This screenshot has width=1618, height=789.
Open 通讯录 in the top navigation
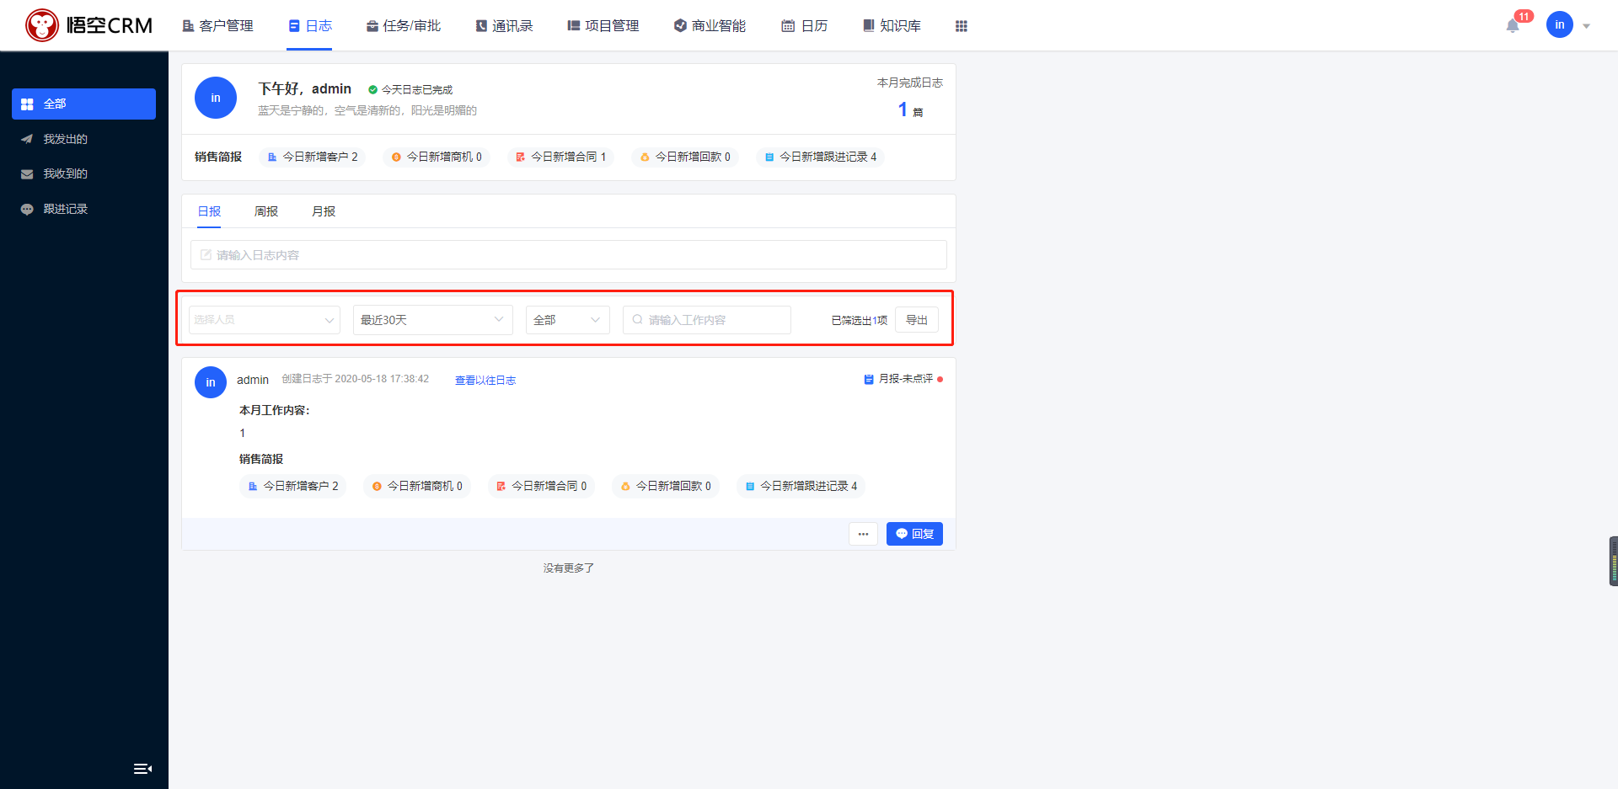504,26
